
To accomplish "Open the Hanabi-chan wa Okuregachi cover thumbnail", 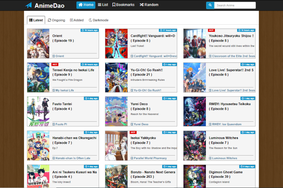I will click(x=38, y=146).
